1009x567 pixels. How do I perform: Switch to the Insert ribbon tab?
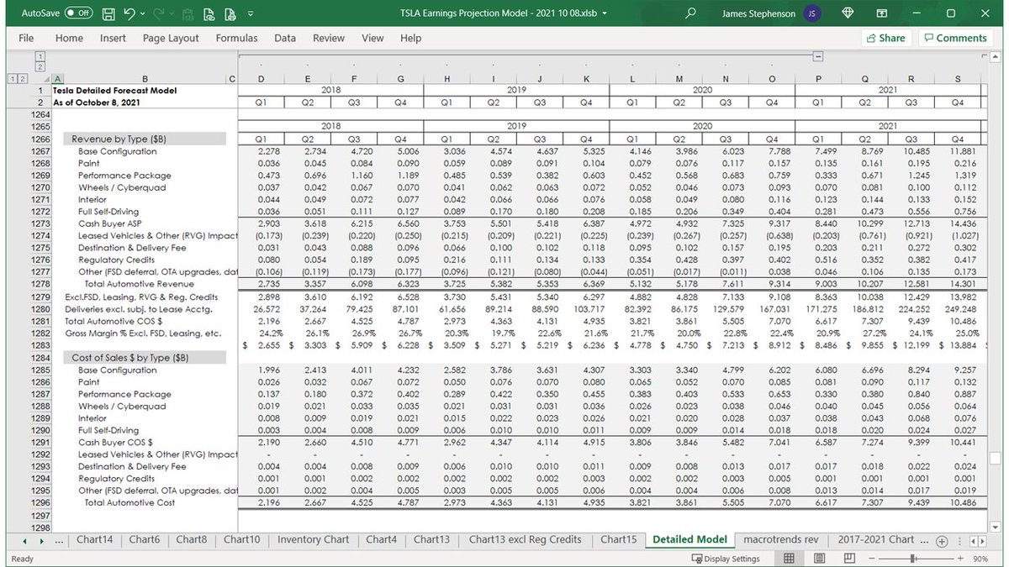click(113, 38)
